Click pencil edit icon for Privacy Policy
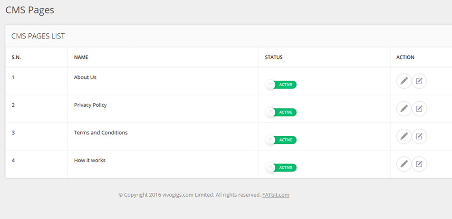 pos(404,109)
